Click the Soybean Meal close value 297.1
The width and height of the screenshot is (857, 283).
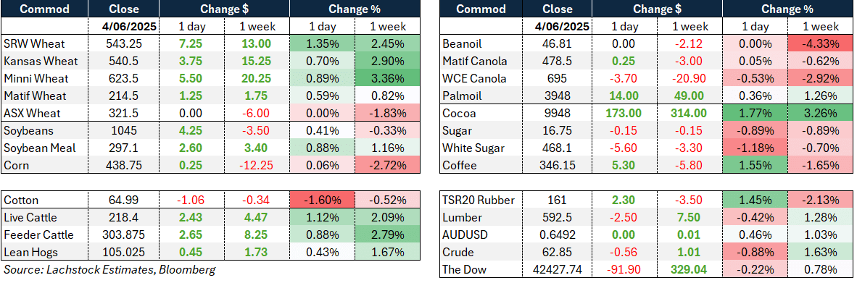pos(123,148)
